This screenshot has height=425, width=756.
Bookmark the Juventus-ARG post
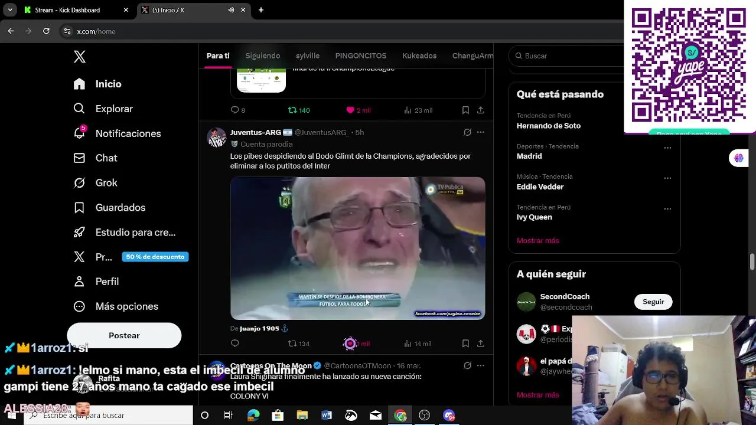tap(465, 344)
